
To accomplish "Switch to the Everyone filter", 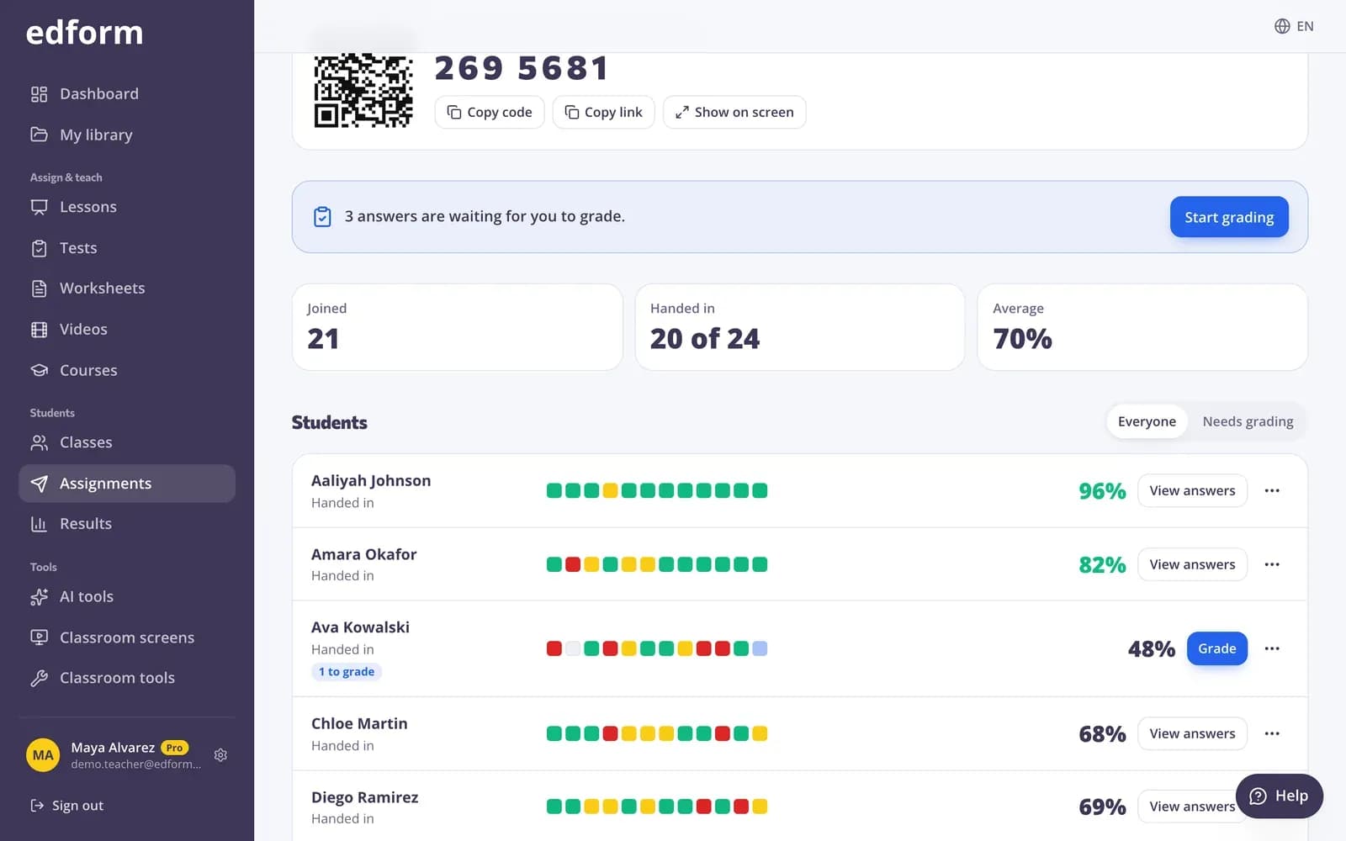I will (1147, 421).
